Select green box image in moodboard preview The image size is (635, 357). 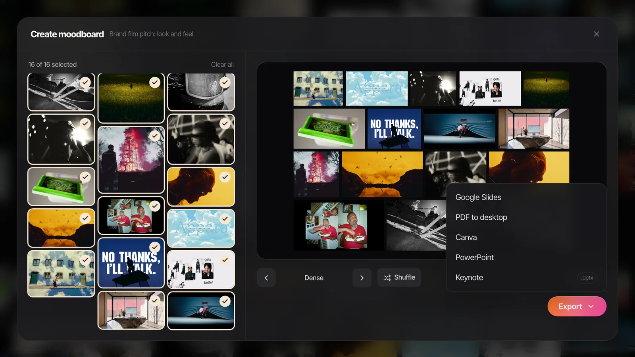pyautogui.click(x=329, y=129)
